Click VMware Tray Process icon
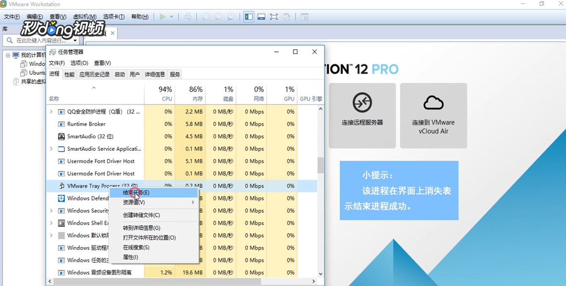The height and width of the screenshot is (286, 566). click(x=61, y=186)
